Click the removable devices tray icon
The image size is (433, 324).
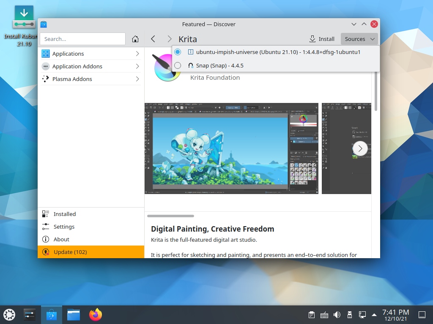click(350, 315)
